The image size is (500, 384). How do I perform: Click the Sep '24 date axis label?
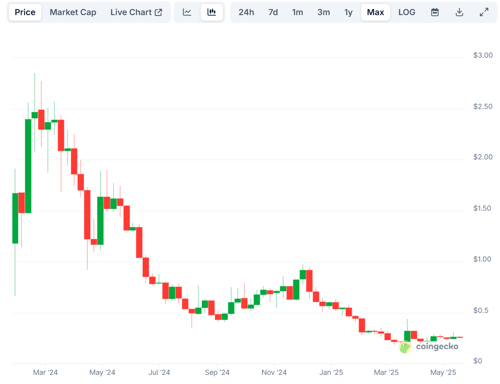(217, 372)
